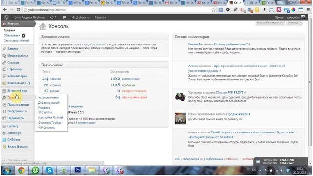The width and height of the screenshot is (313, 176).
Task: Open Пользователи in the sidebar
Action: 18,104
